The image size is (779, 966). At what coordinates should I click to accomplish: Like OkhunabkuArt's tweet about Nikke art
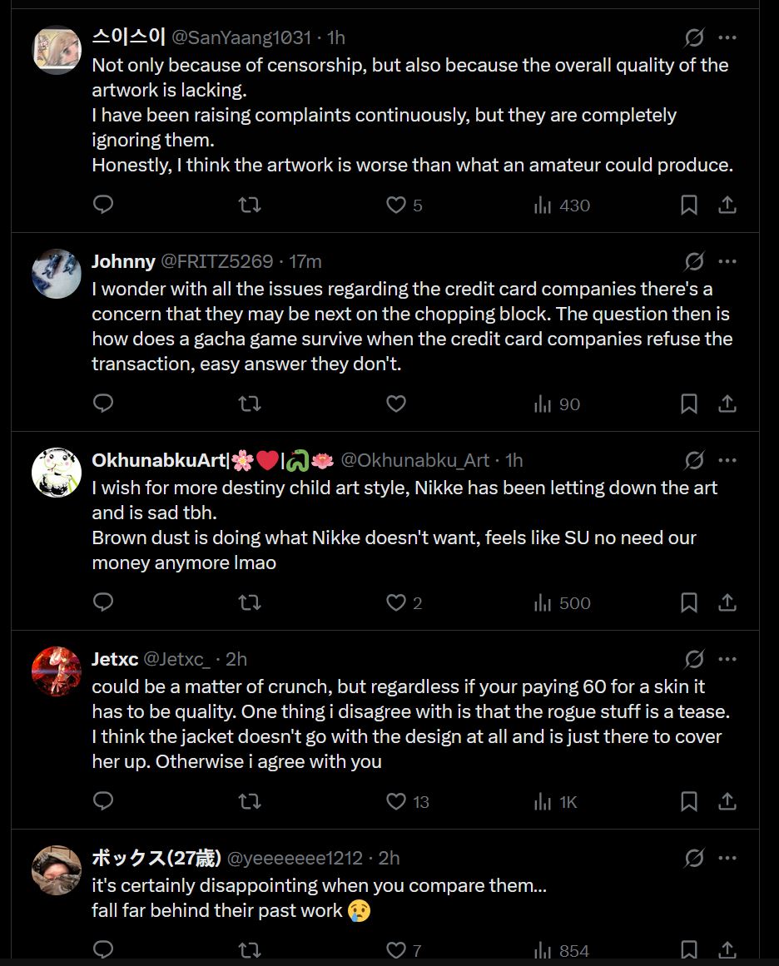[396, 602]
